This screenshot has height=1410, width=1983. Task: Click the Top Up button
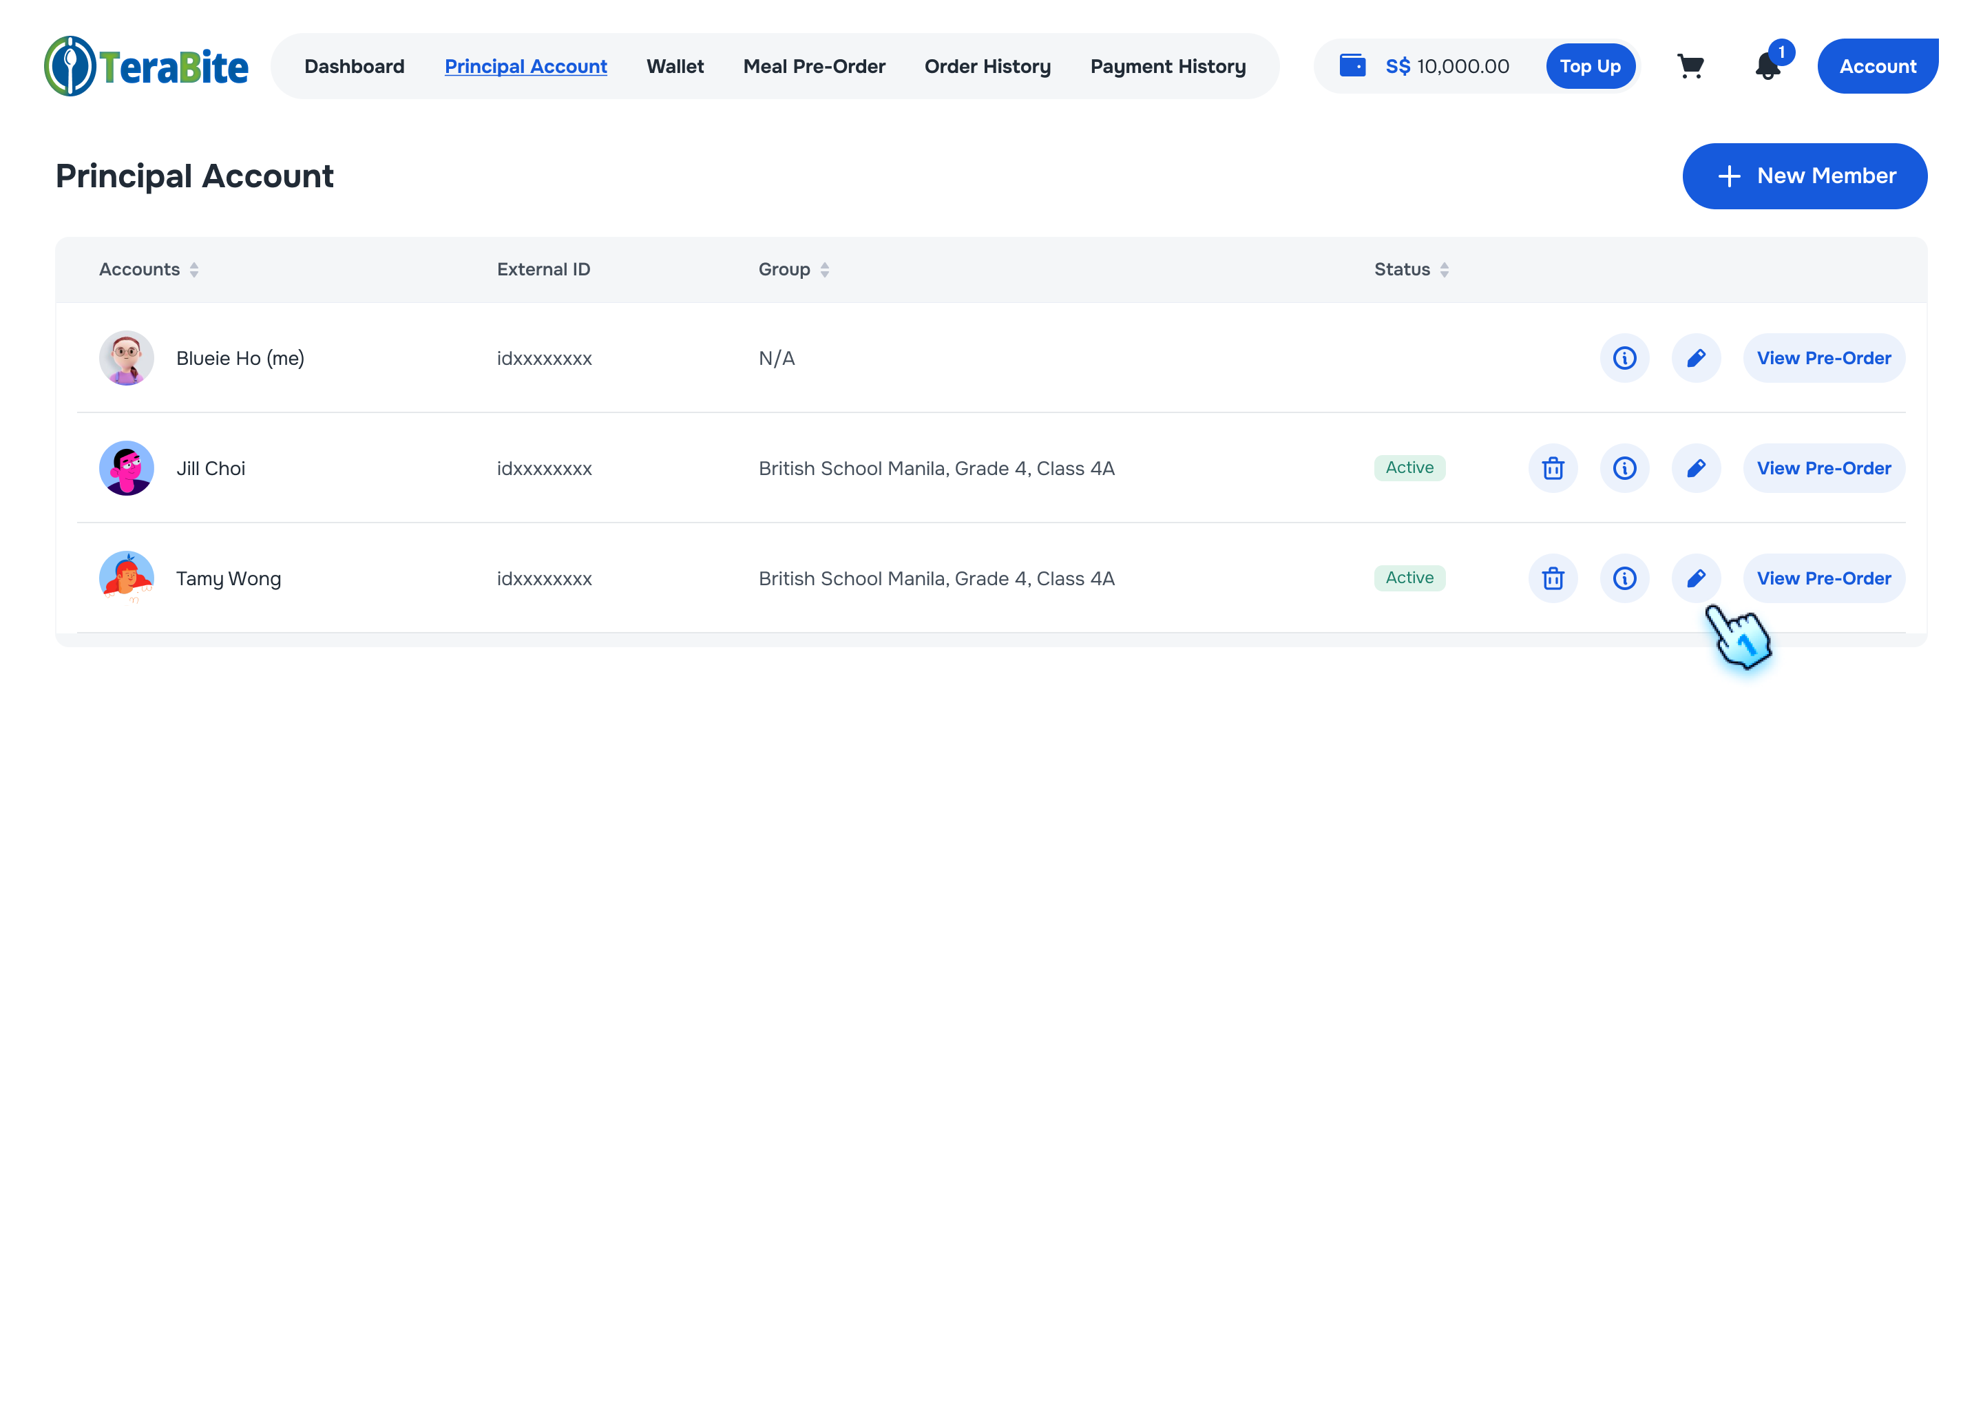coord(1589,66)
